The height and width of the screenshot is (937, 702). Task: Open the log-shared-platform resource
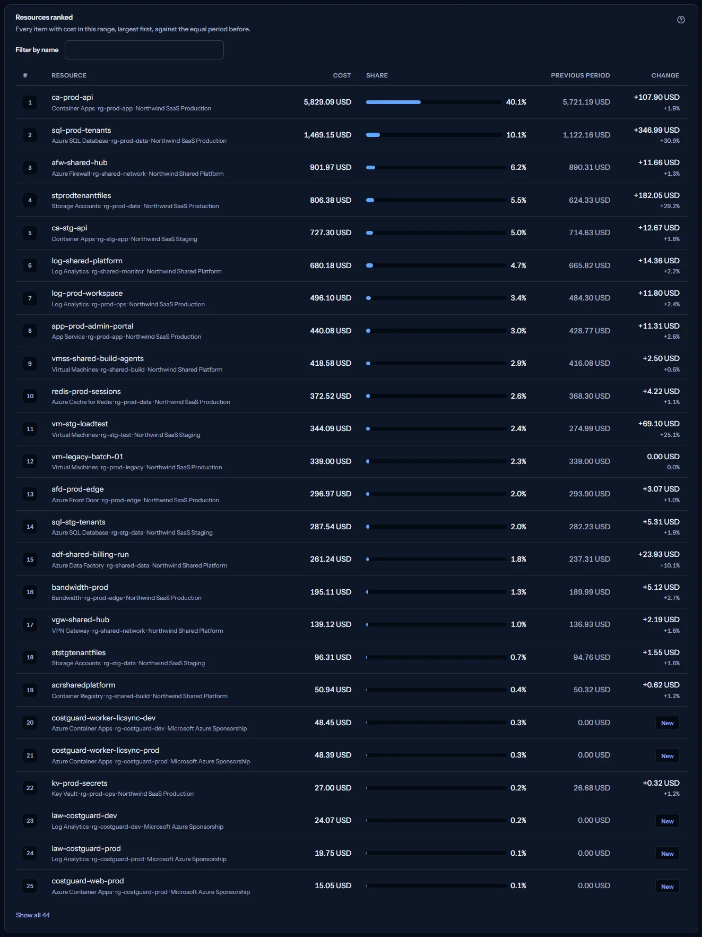(x=87, y=261)
